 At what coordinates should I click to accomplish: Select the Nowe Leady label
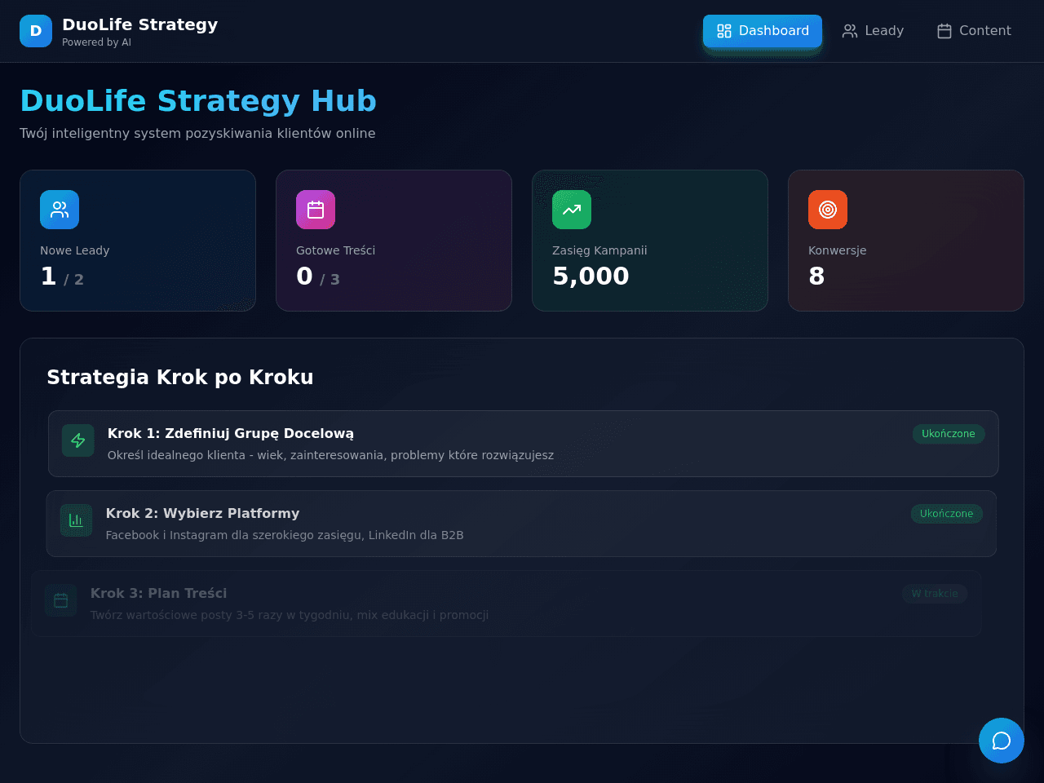pos(75,250)
